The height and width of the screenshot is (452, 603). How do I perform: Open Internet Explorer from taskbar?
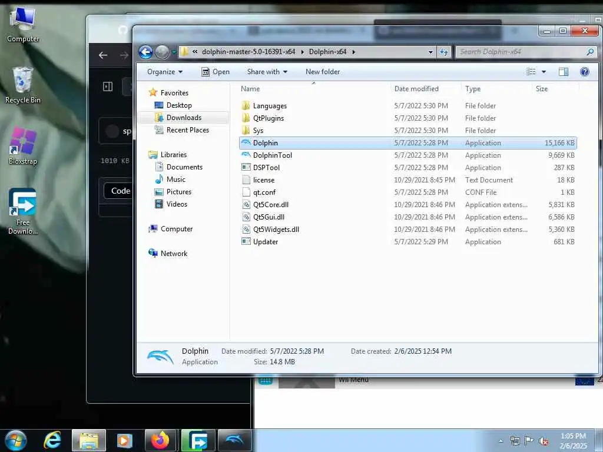(x=52, y=440)
